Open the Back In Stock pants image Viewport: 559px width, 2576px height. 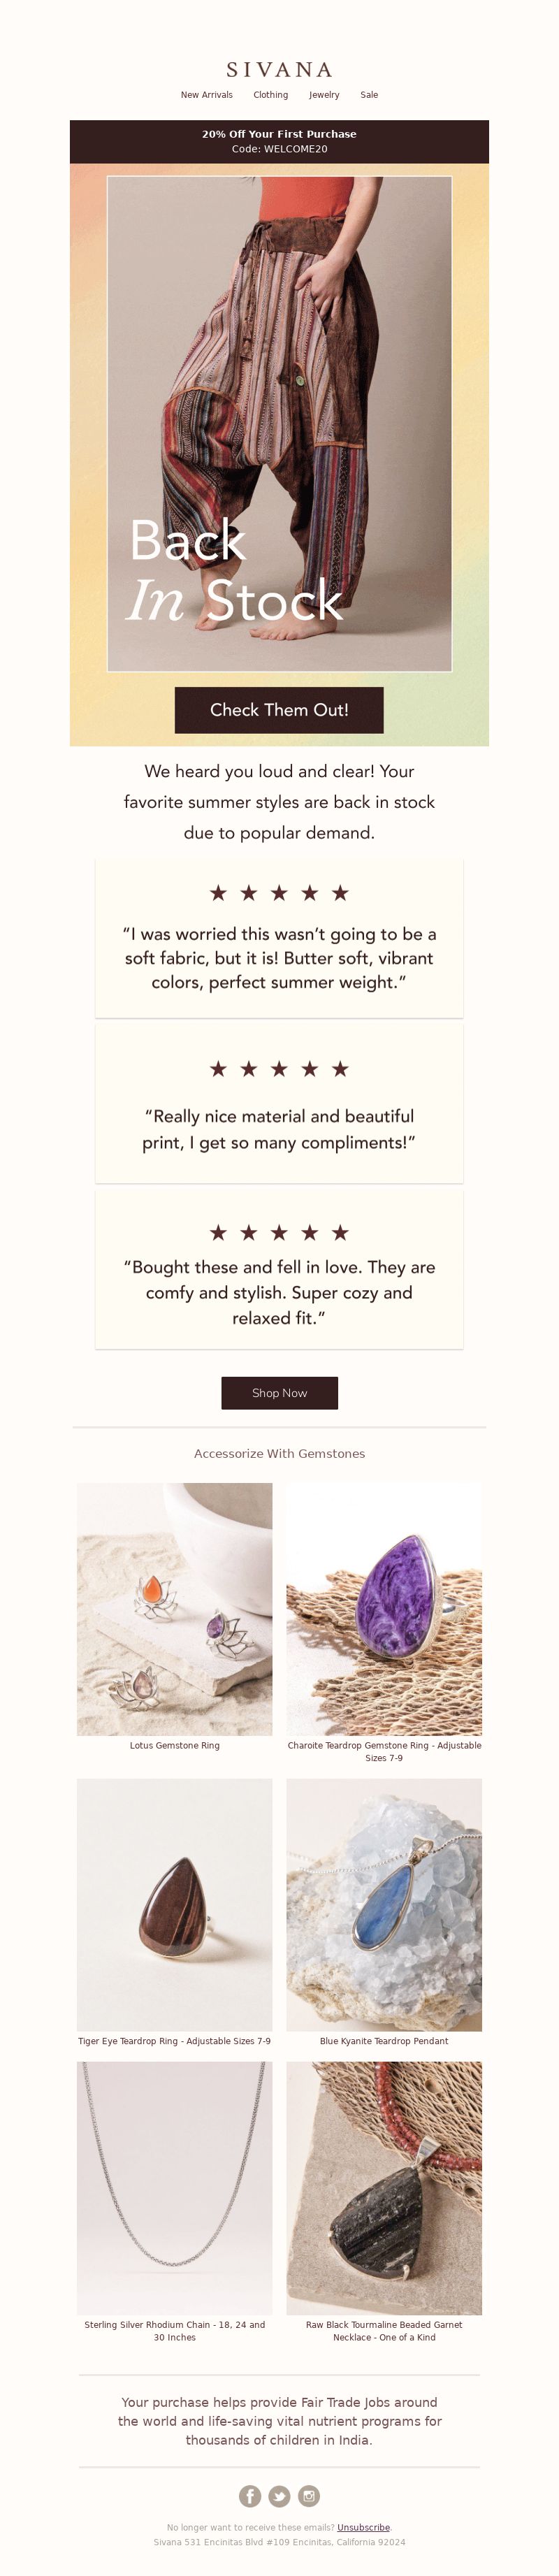tap(279, 424)
